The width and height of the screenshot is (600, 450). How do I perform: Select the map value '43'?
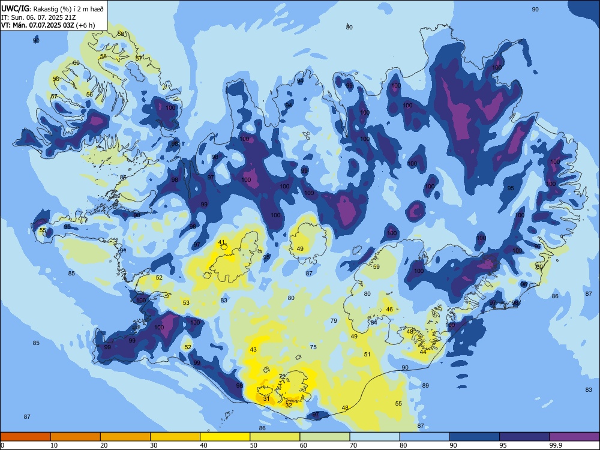[x=253, y=349]
